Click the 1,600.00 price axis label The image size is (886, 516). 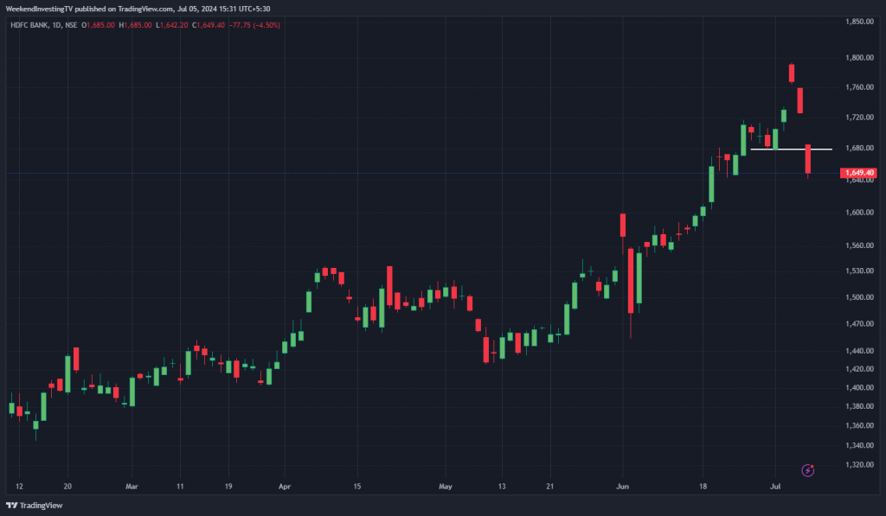[x=859, y=213]
